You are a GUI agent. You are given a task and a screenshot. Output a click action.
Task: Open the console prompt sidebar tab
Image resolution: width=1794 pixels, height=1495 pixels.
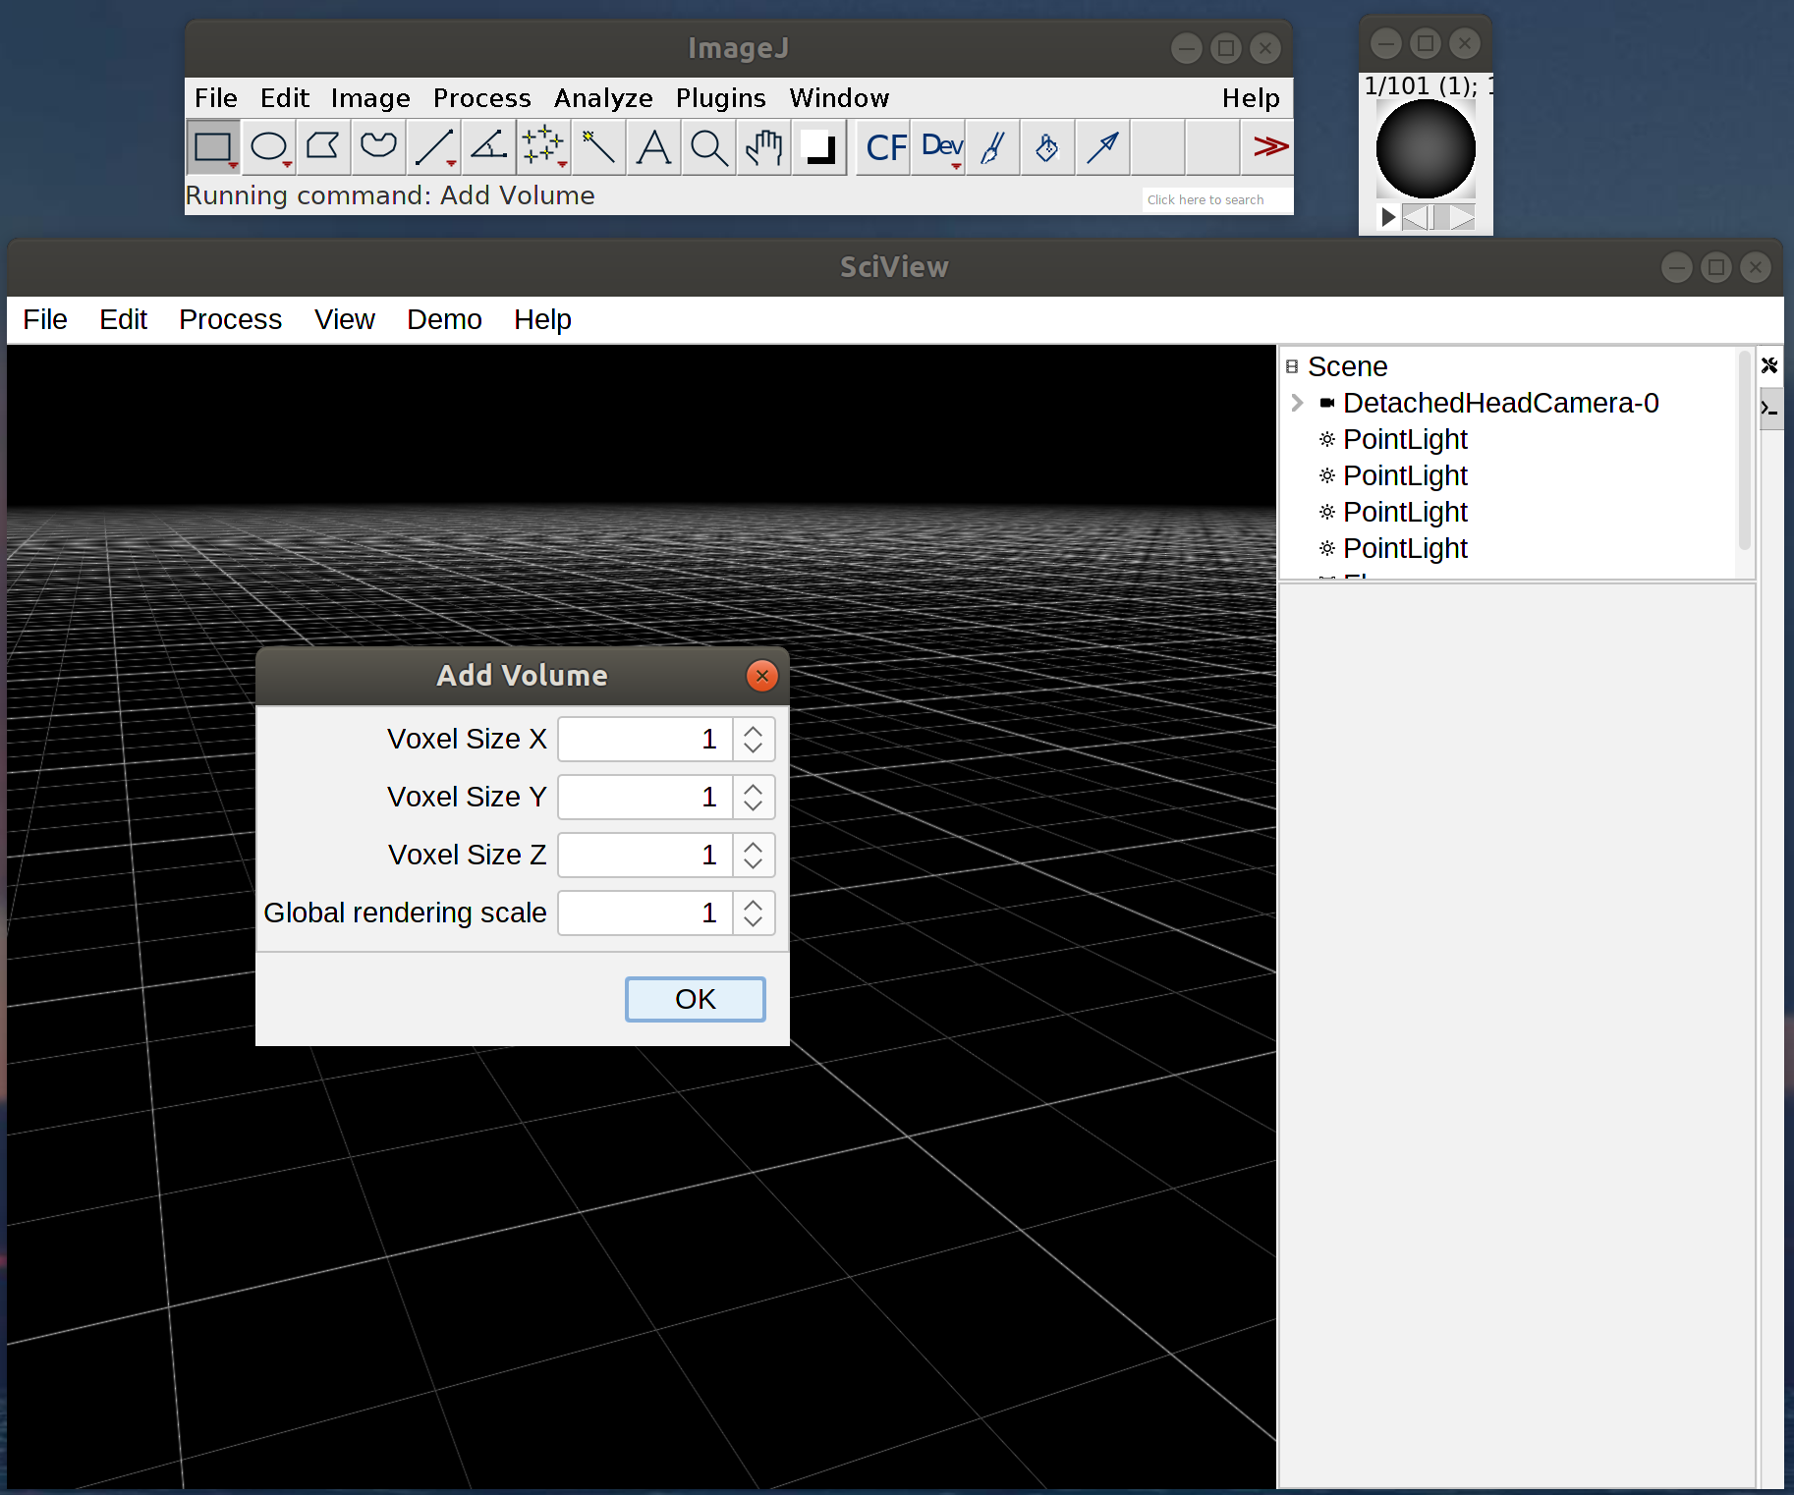(x=1769, y=407)
